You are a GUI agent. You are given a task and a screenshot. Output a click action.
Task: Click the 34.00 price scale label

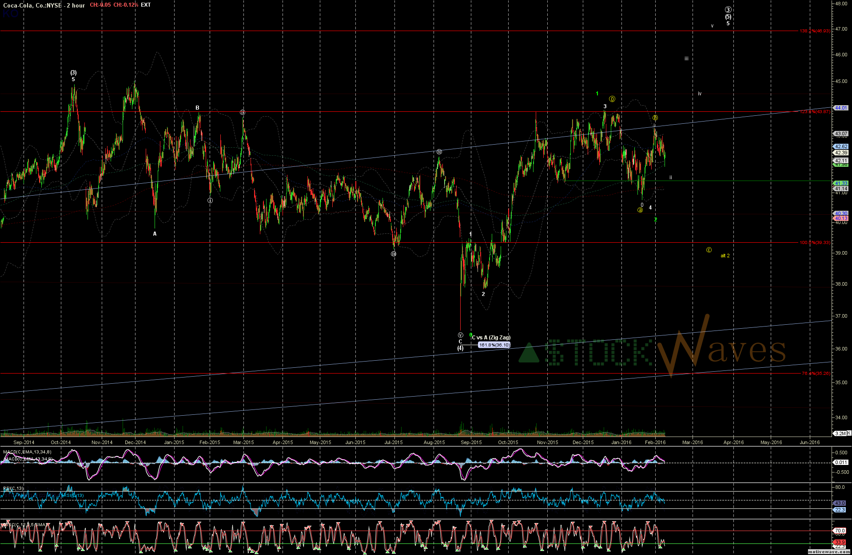click(x=841, y=417)
